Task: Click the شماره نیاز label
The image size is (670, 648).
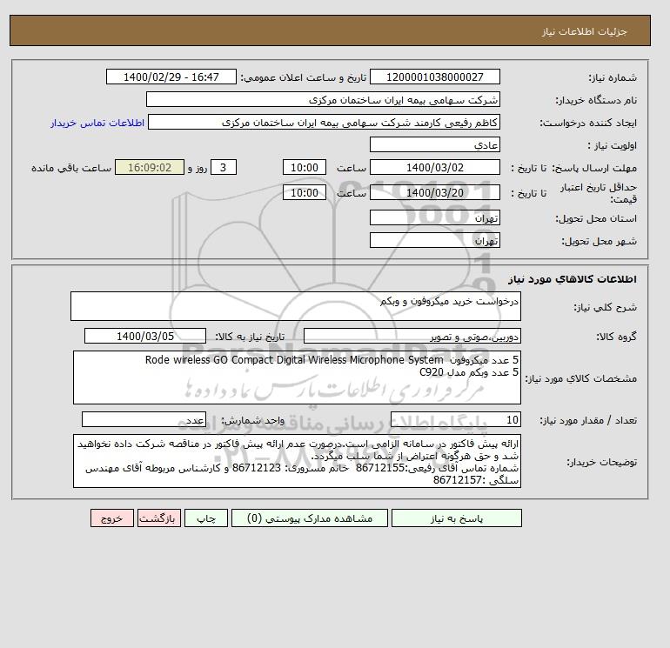Action: (613, 77)
